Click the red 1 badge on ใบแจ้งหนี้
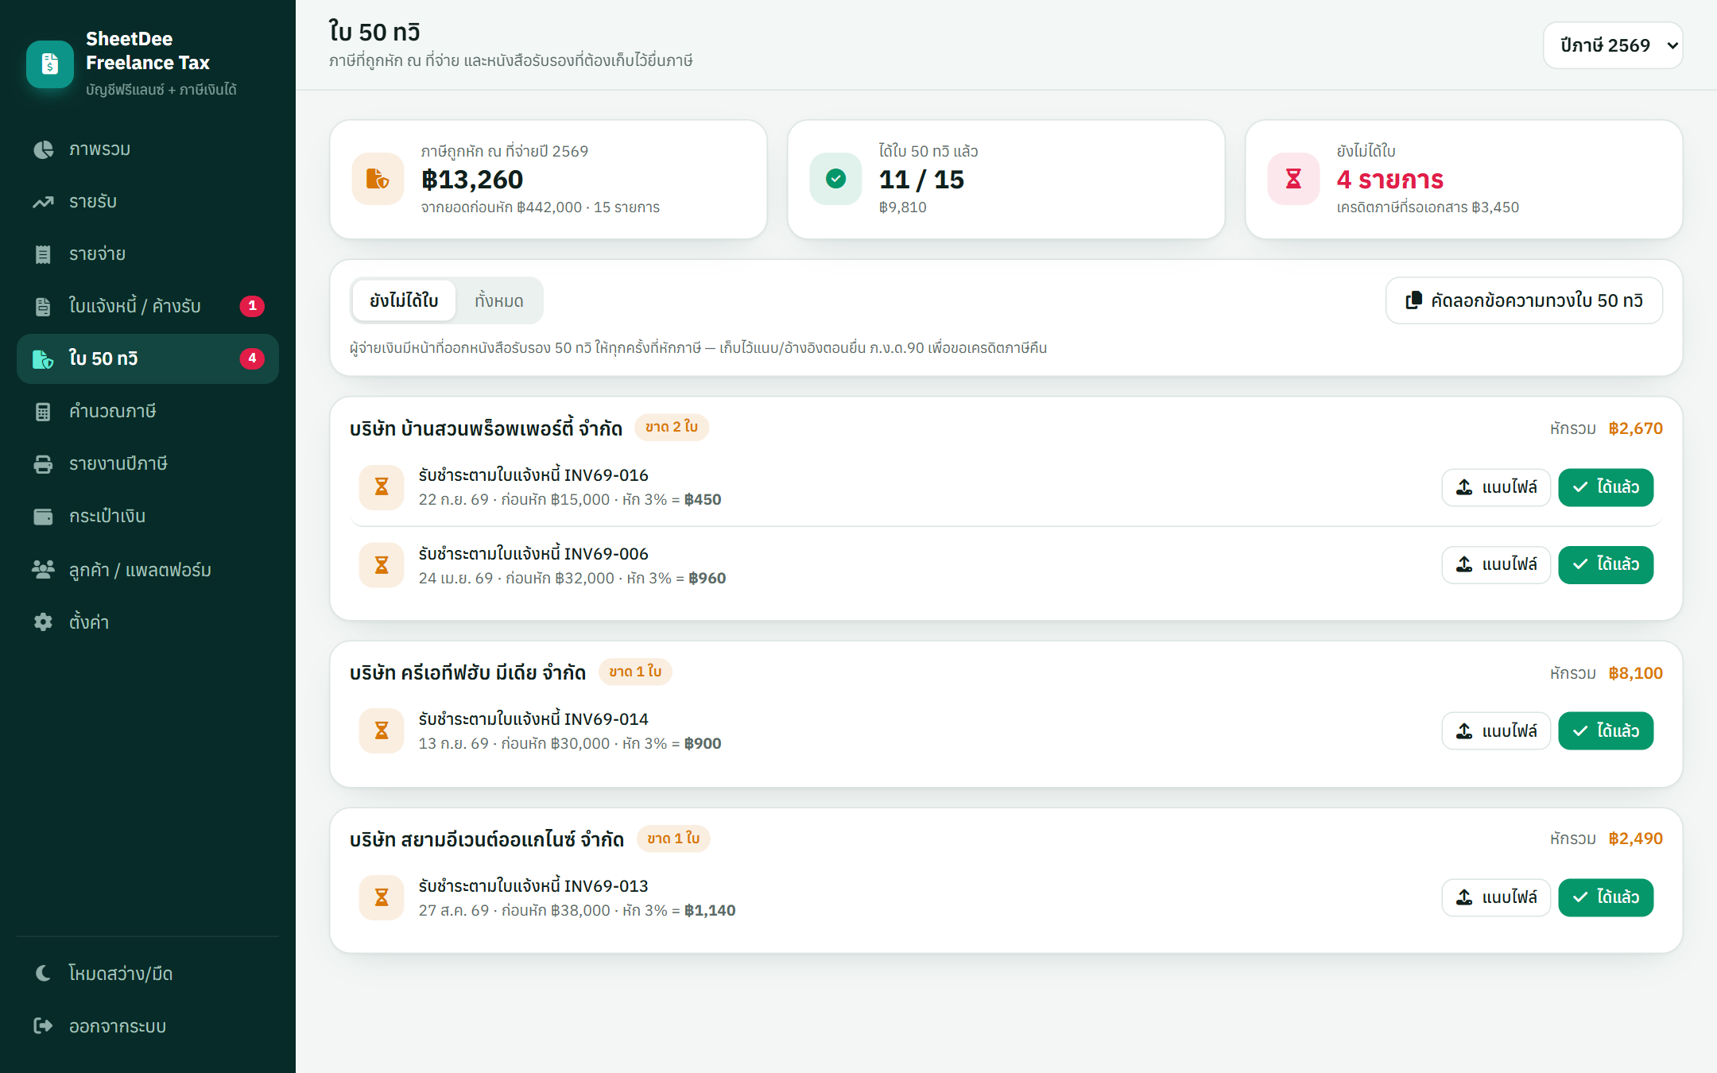 (x=252, y=306)
